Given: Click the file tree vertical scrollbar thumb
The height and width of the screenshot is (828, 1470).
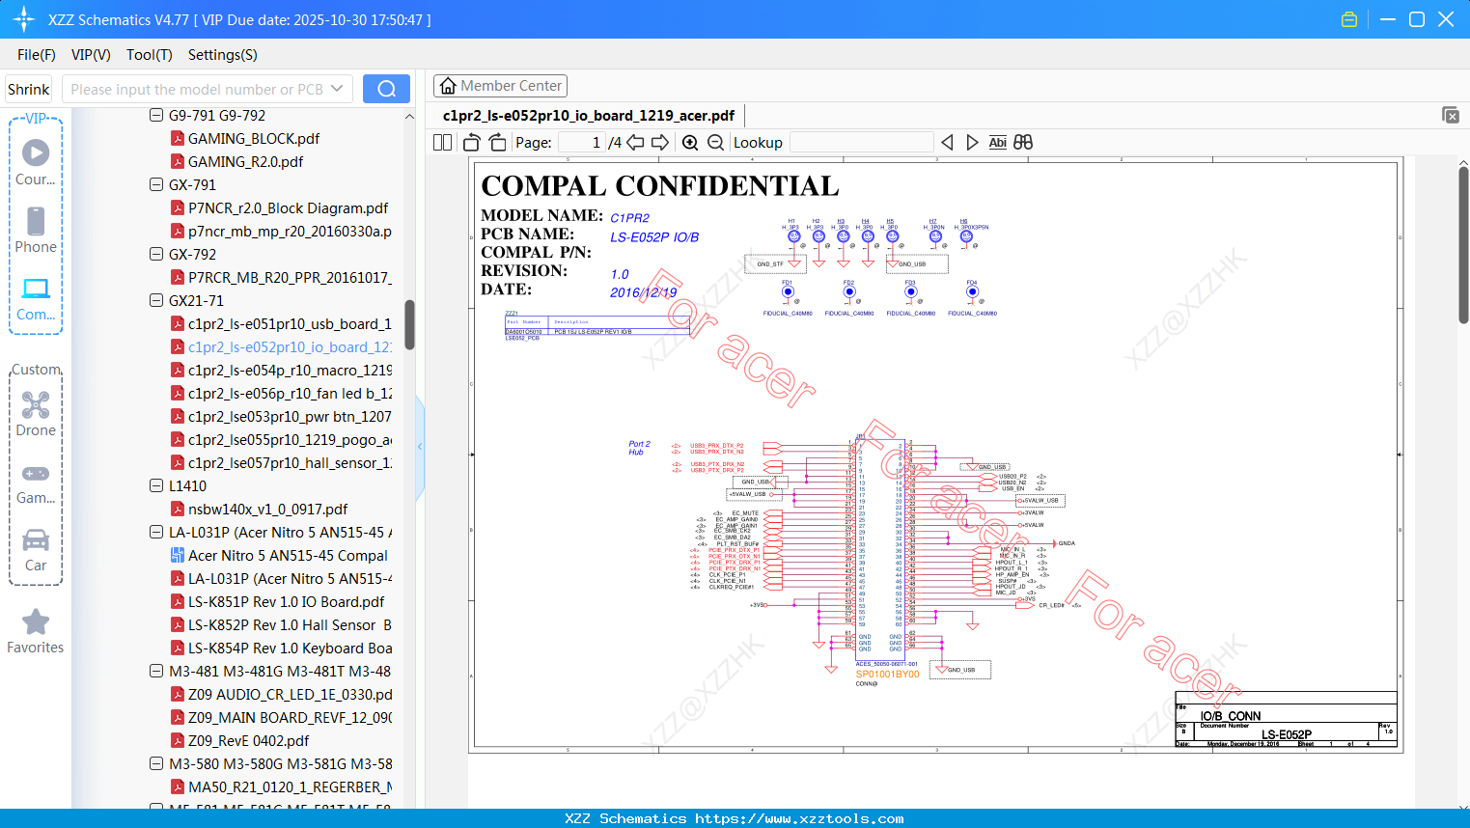Looking at the screenshot, I should (409, 324).
